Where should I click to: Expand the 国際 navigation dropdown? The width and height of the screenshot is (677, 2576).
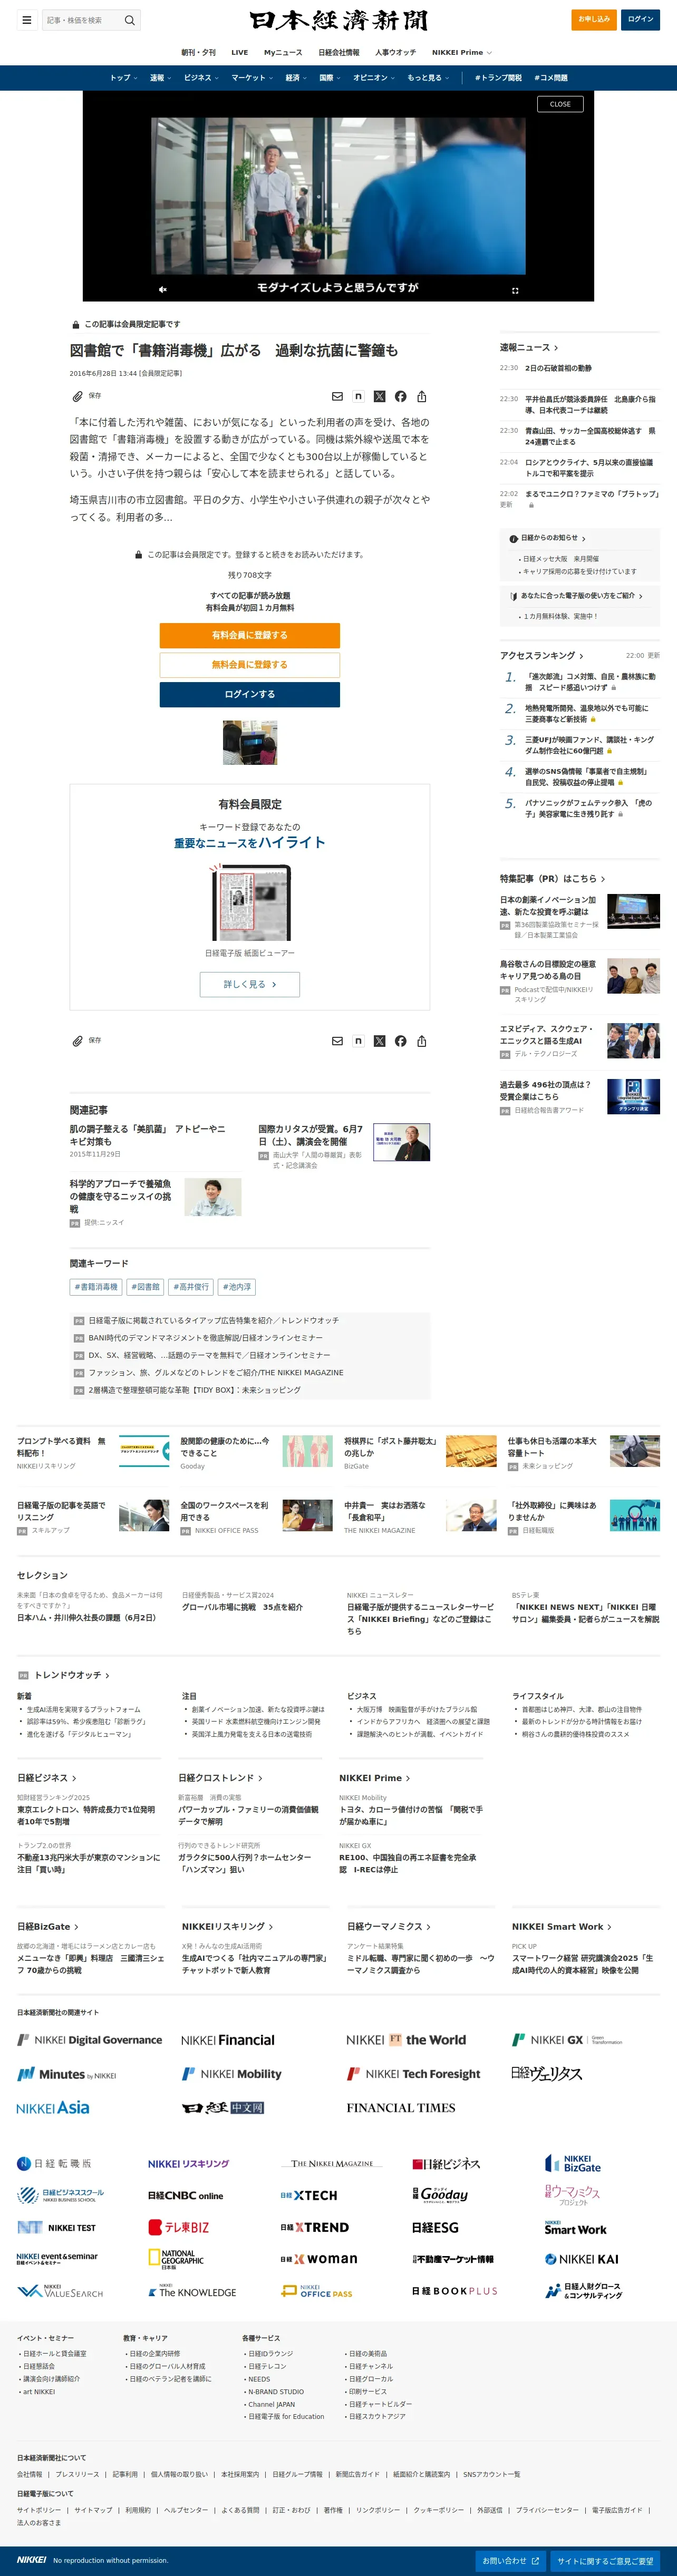330,78
